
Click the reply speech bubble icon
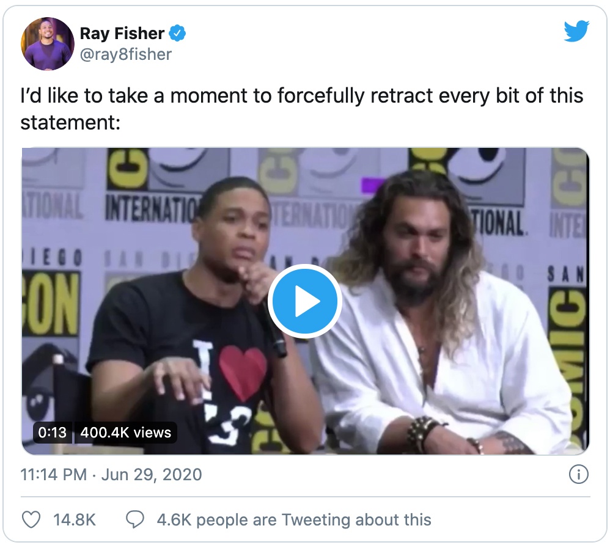135,520
